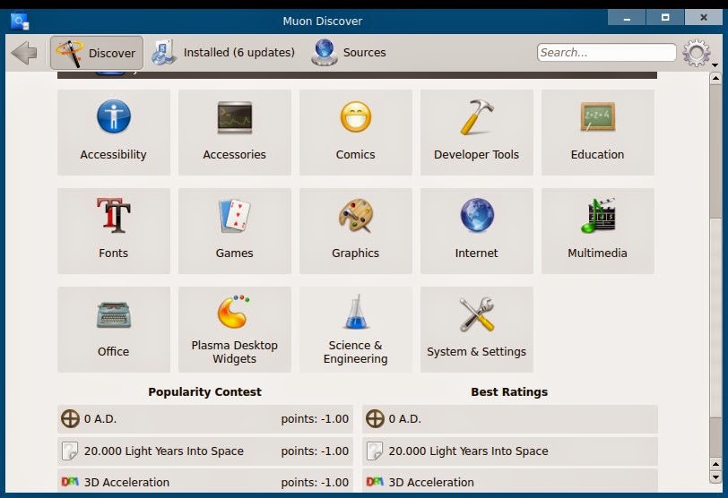Click 3D Acceleration icon in Popularity Contest
This screenshot has height=498, width=728.
click(x=70, y=482)
